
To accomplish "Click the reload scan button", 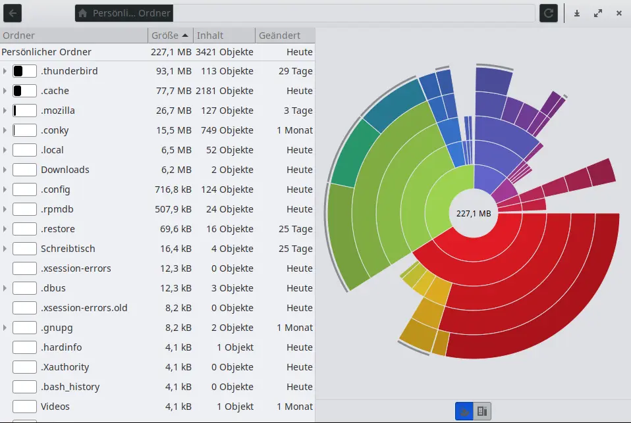I will point(549,13).
